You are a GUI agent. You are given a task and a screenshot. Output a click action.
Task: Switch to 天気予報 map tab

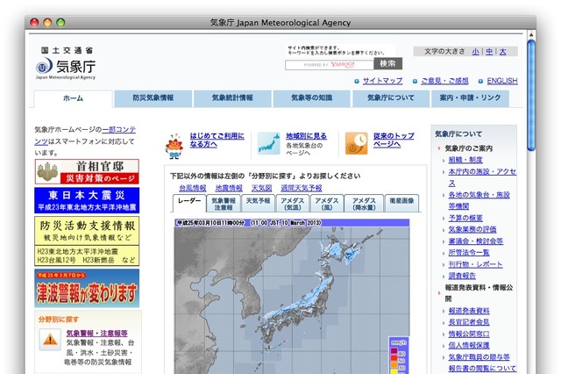pos(258,204)
